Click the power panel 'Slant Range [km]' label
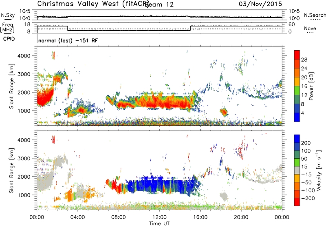The image size is (326, 226). (x=11, y=86)
